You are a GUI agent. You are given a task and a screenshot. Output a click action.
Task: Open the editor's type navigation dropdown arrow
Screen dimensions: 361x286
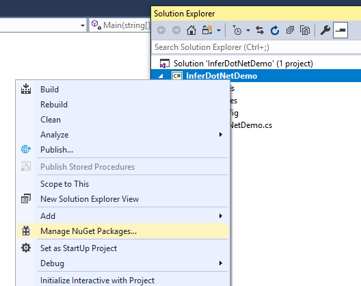click(83, 25)
